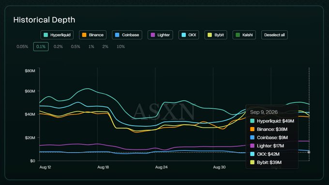Toggle the Hyperliquid series button
The image size is (329, 185).
coord(57,35)
